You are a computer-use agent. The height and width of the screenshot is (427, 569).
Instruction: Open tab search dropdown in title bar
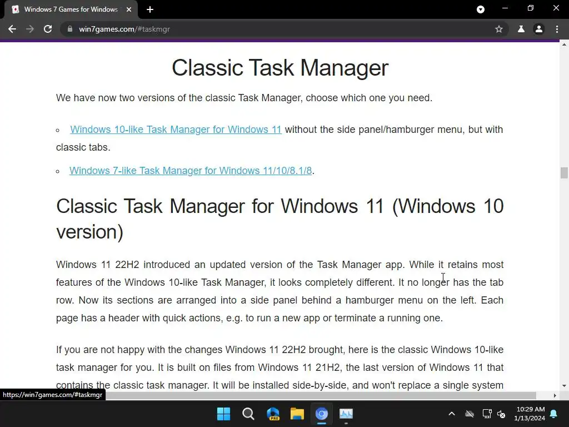[x=481, y=9]
